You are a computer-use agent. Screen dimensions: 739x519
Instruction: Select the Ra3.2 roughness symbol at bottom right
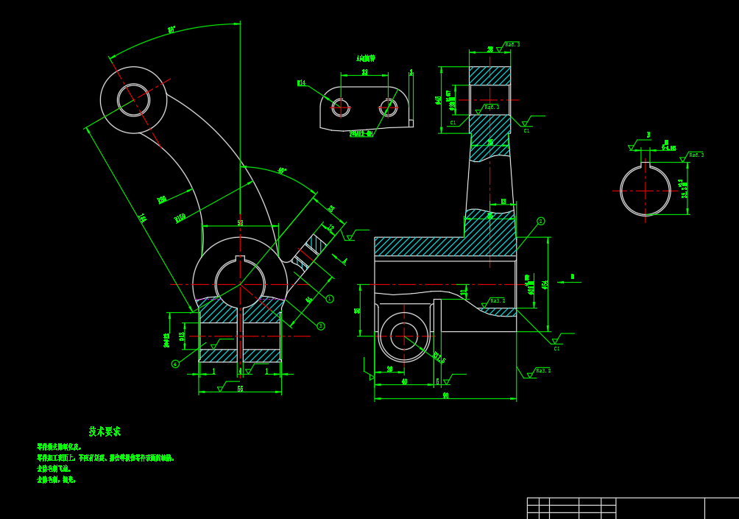(542, 371)
